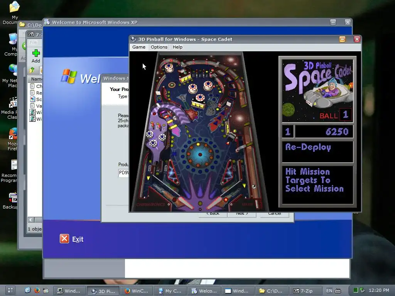Select the file row starting with Va
Image resolution: width=395 pixels, height=296 pixels.
click(x=36, y=106)
